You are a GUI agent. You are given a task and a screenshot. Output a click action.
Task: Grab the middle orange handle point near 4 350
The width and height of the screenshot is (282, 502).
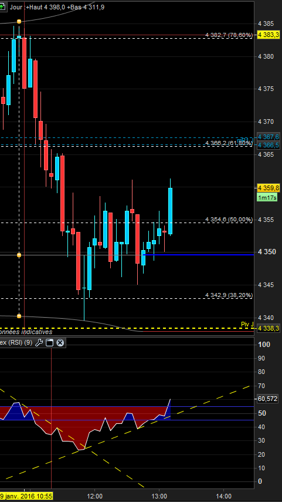pyautogui.click(x=19, y=255)
